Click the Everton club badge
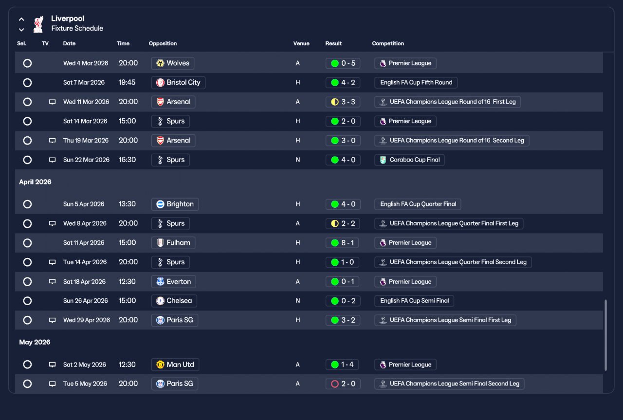This screenshot has height=420, width=623. pos(160,282)
